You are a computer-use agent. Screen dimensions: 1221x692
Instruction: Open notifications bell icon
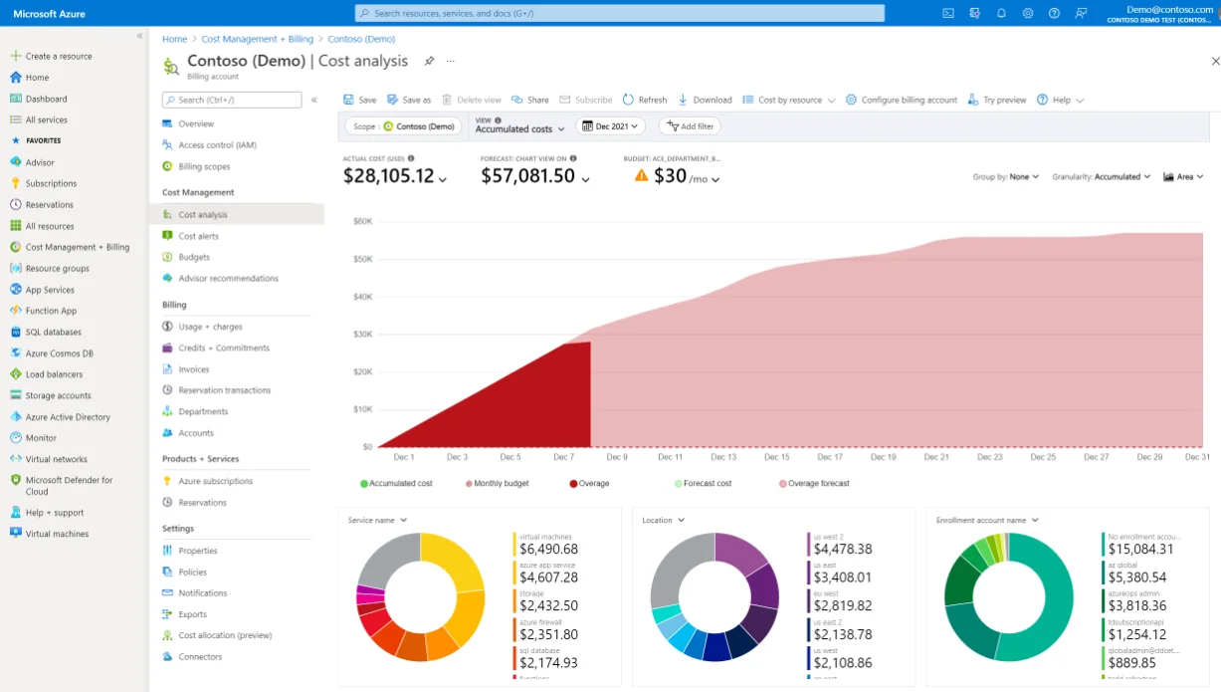[1001, 13]
